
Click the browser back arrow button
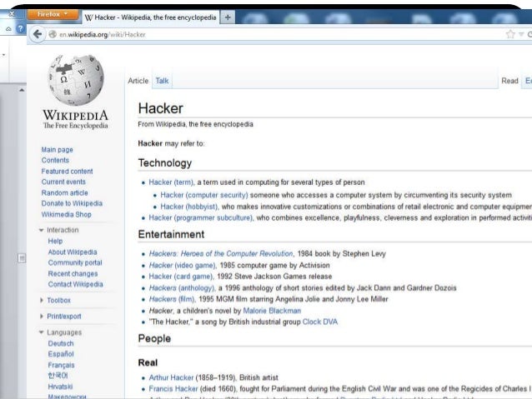pyautogui.click(x=38, y=34)
